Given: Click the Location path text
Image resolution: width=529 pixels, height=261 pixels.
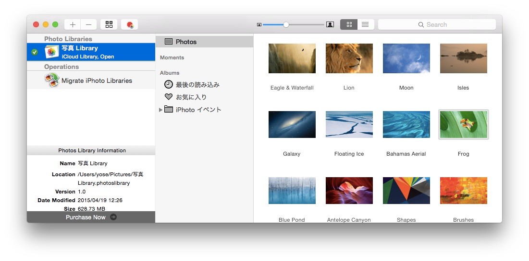Looking at the screenshot, I should tap(111, 179).
